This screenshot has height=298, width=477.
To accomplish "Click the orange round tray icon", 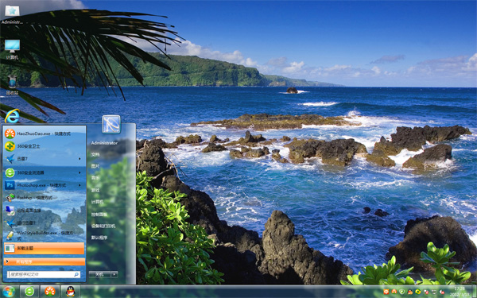I will click(x=394, y=292).
